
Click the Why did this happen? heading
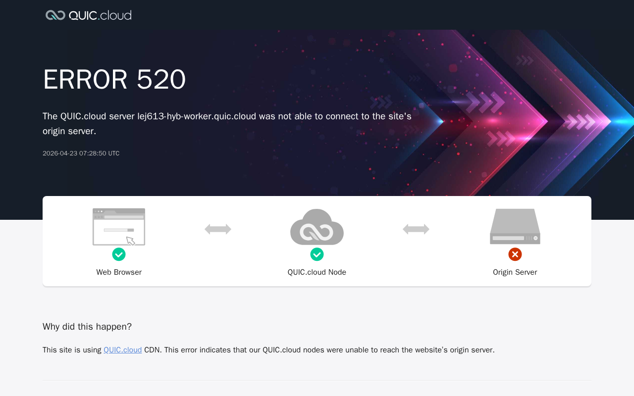87,327
